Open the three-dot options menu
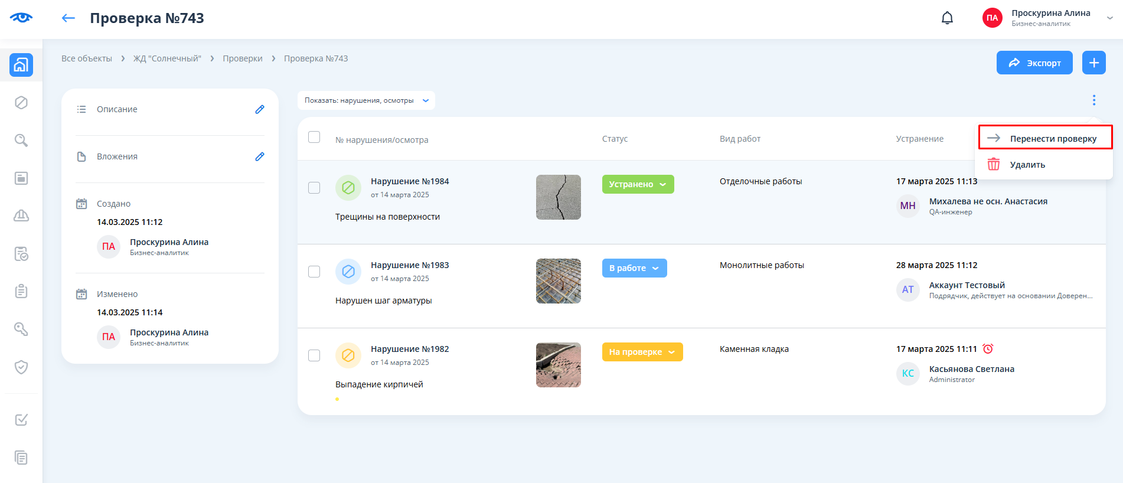 pos(1093,100)
